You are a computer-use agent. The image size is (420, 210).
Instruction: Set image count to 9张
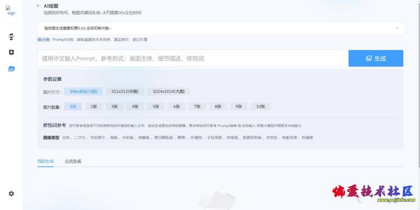[x=239, y=106]
